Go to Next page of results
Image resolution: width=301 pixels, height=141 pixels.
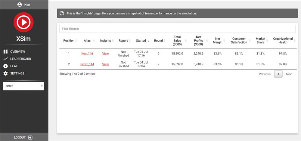[289, 74]
